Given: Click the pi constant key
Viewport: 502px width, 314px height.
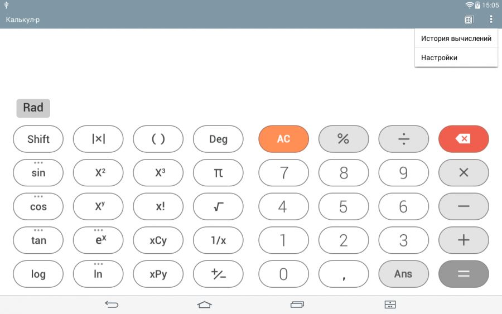Looking at the screenshot, I should [x=218, y=172].
